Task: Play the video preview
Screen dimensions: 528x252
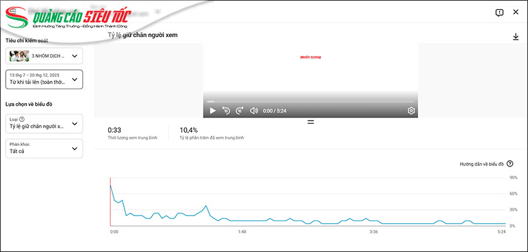Action: click(x=212, y=111)
